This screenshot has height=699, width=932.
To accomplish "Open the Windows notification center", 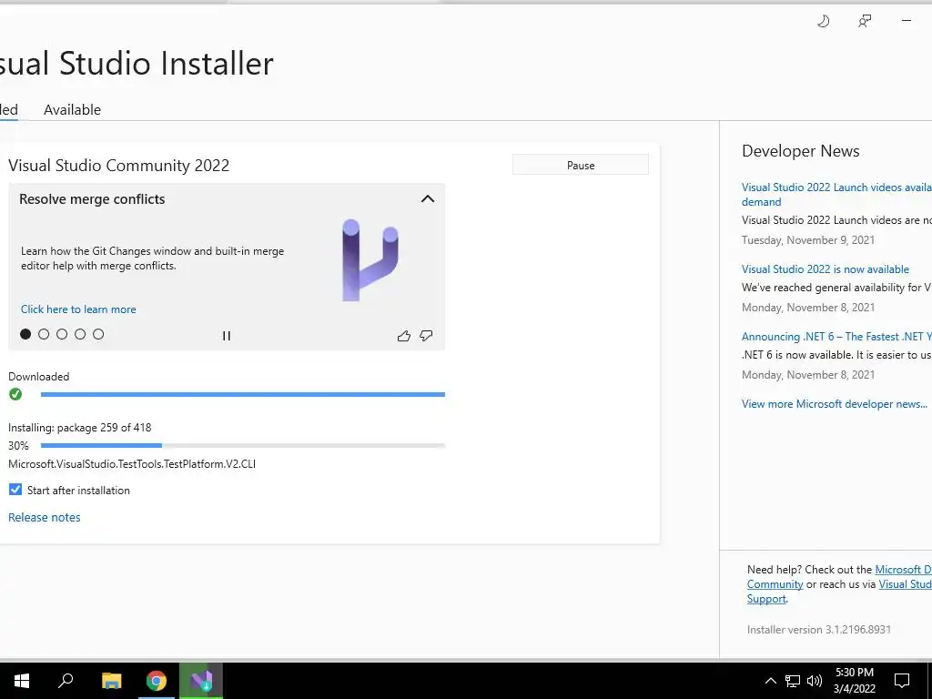I will click(x=902, y=681).
